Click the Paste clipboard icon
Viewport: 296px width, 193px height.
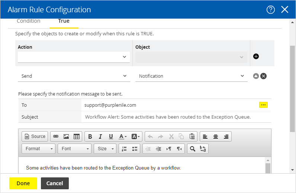[x=192, y=136]
